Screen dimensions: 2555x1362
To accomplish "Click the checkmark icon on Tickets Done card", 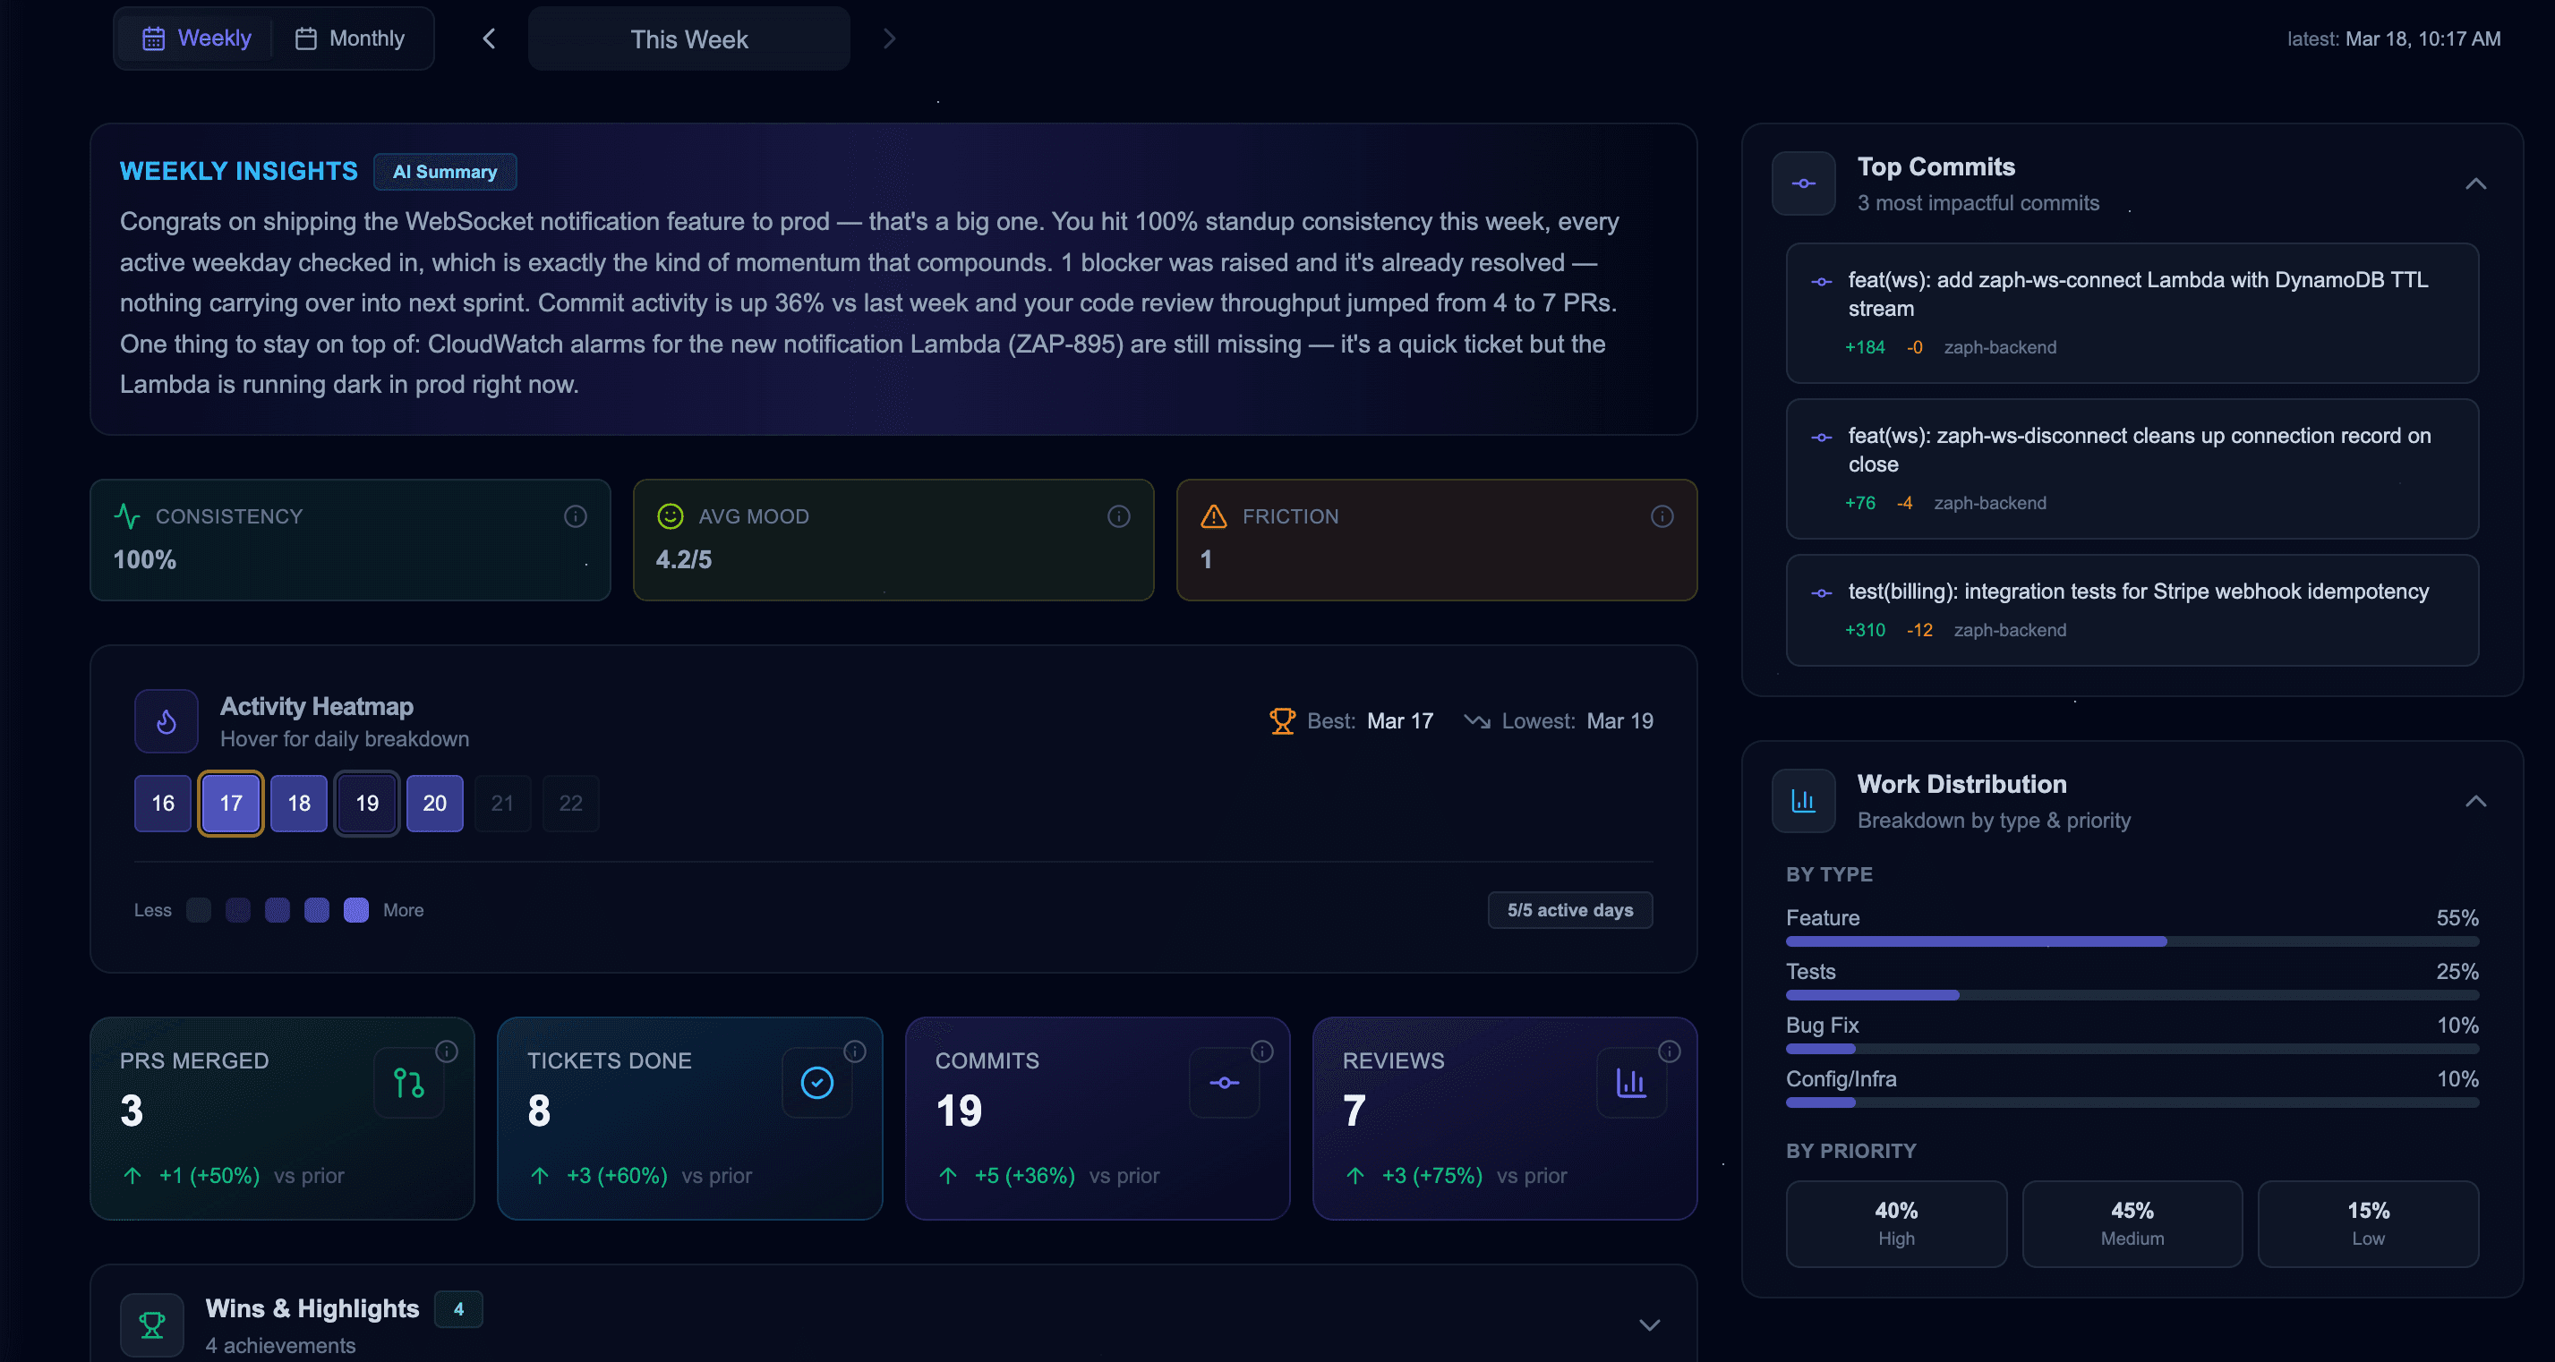I will [816, 1082].
